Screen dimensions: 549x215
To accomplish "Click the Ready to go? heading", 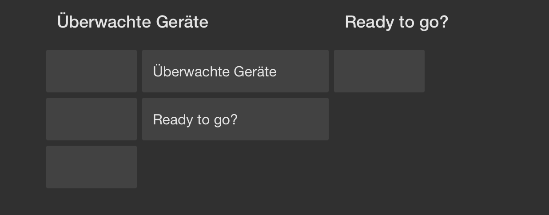I will 396,22.
